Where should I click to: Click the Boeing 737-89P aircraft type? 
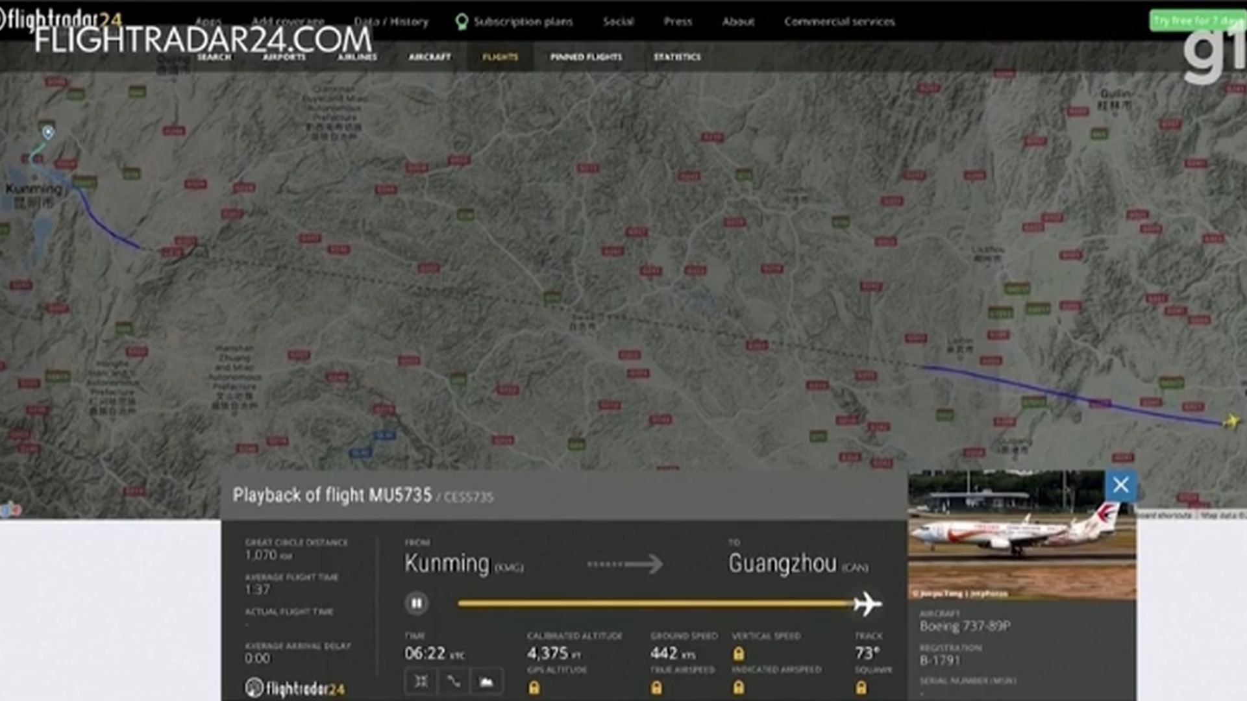(x=965, y=626)
